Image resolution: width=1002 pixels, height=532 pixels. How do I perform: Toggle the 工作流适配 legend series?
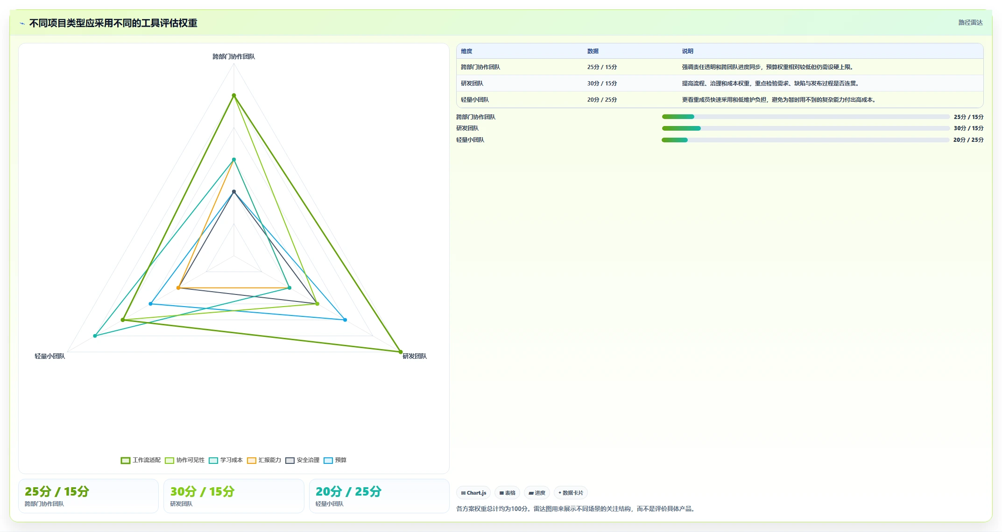click(x=141, y=460)
